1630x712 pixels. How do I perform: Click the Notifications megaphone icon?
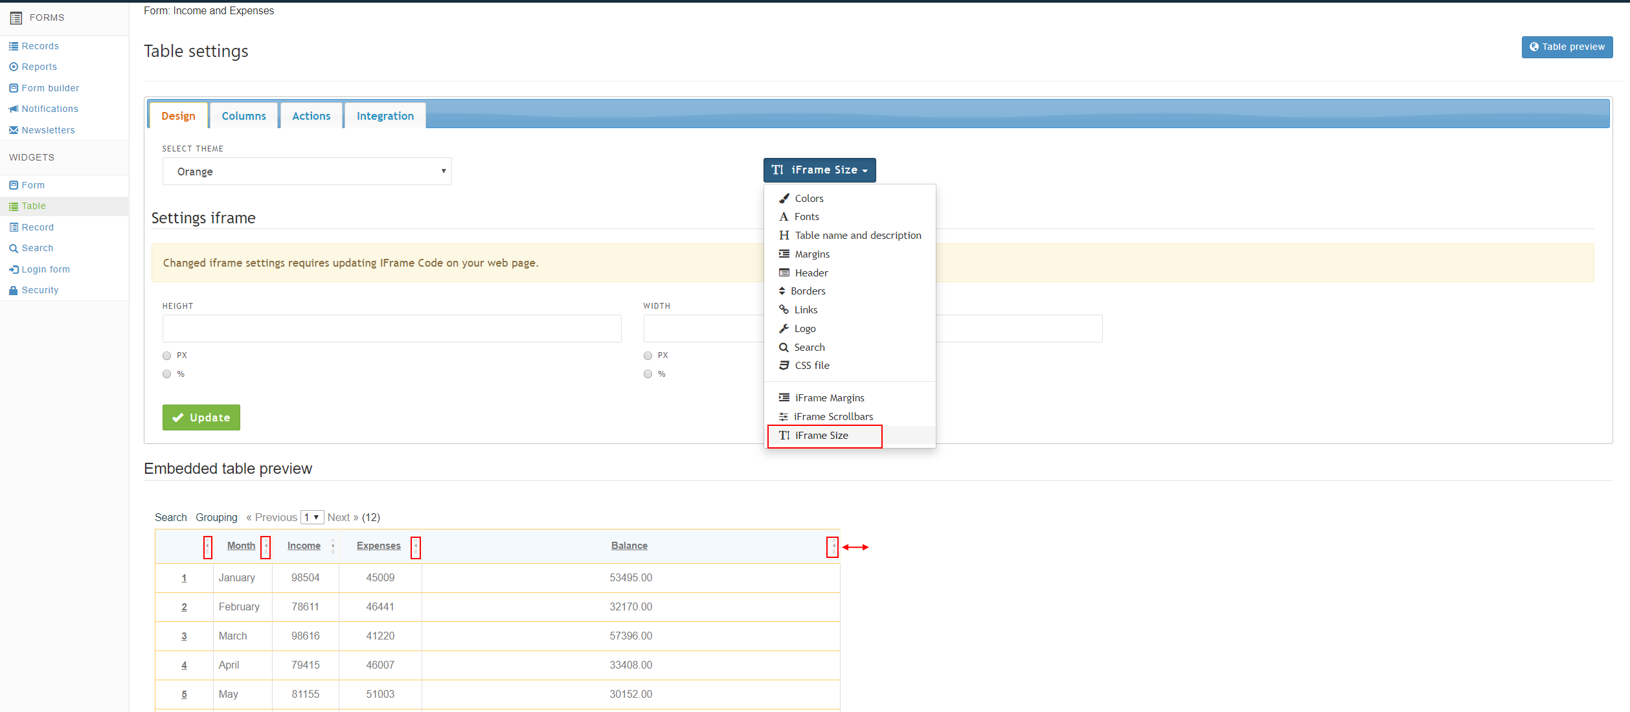point(13,109)
